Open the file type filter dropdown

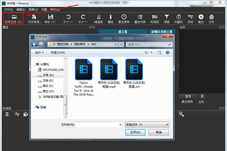point(147,125)
